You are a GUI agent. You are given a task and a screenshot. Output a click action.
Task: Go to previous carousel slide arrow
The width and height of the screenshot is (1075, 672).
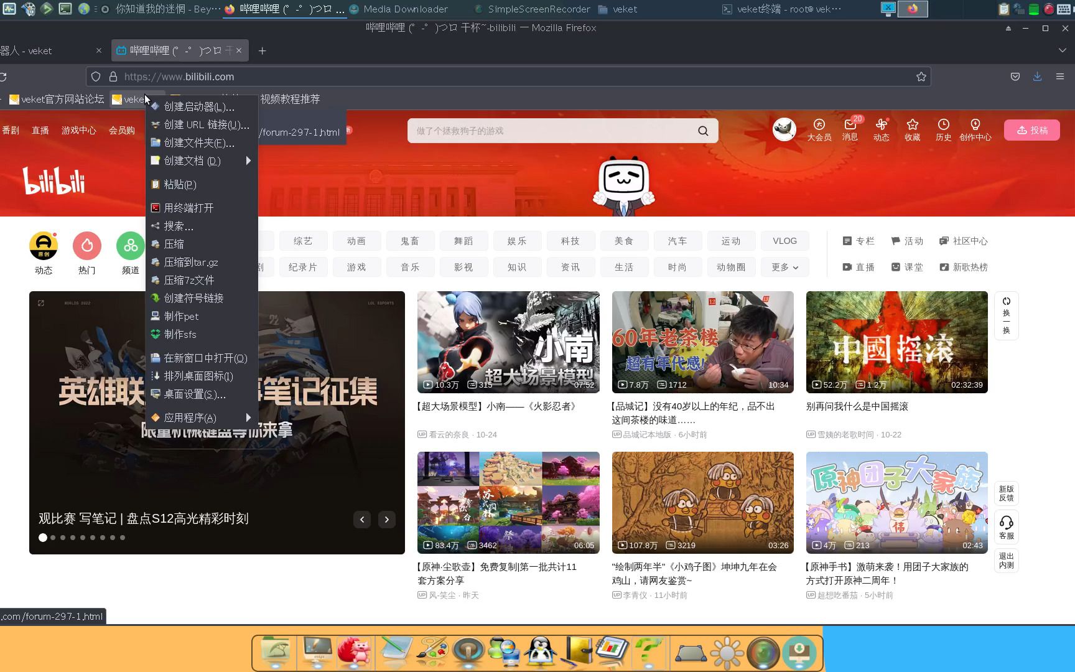362,519
